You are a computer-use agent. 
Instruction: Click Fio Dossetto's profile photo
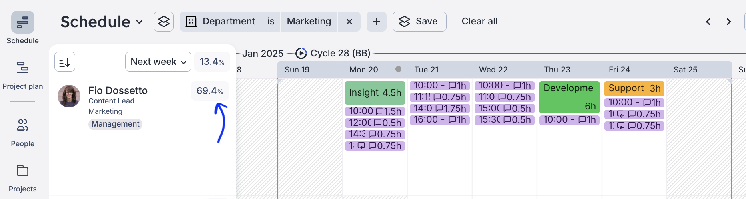pos(69,96)
